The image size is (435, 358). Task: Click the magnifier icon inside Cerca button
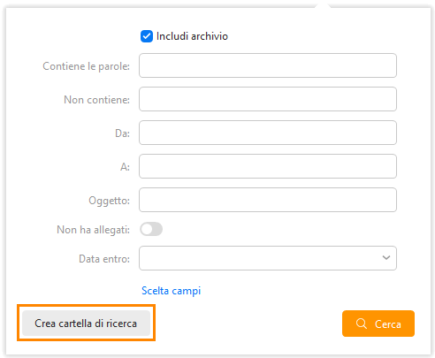coord(362,324)
